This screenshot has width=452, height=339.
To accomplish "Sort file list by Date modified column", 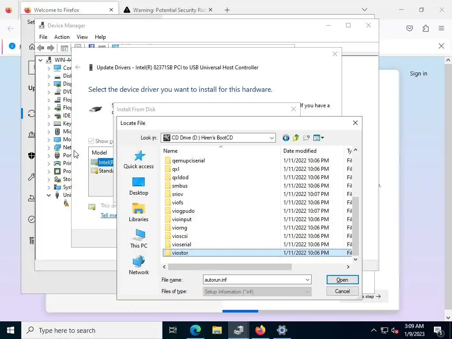I will [312, 151].
